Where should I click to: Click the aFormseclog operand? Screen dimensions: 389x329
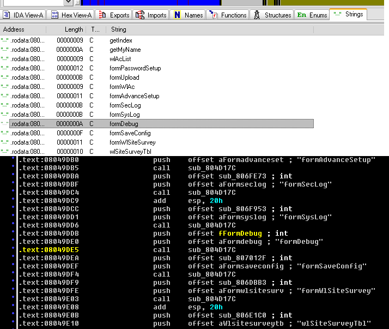(242, 184)
